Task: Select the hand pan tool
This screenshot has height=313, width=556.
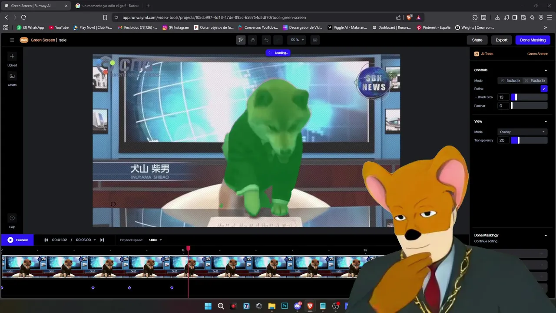Action: [x=253, y=40]
